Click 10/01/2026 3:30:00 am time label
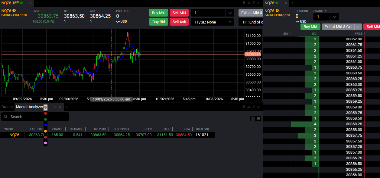The height and width of the screenshot is (178, 380). [111, 99]
